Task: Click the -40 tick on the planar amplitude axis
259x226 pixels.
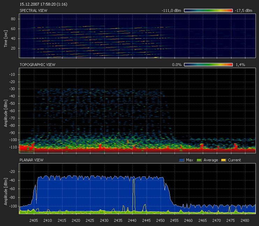Action: coord(12,180)
